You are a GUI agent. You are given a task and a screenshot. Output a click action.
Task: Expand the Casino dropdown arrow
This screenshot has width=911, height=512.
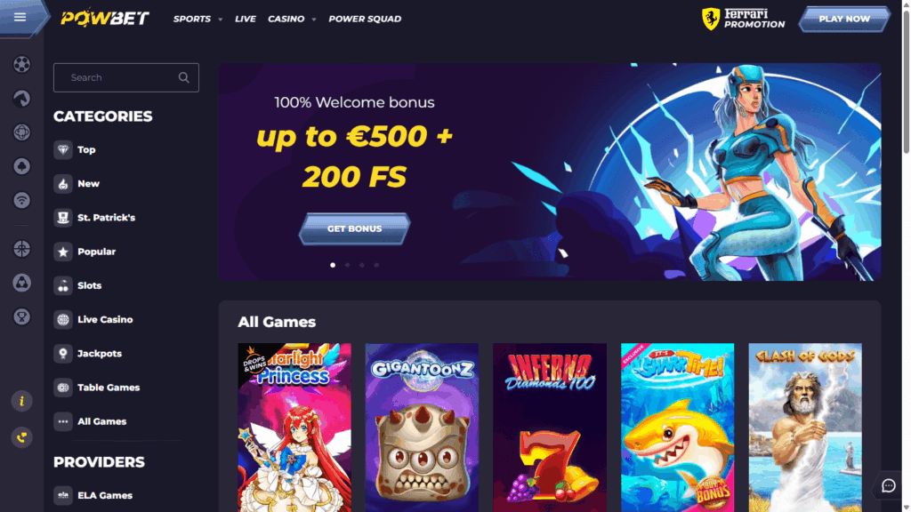coord(314,20)
